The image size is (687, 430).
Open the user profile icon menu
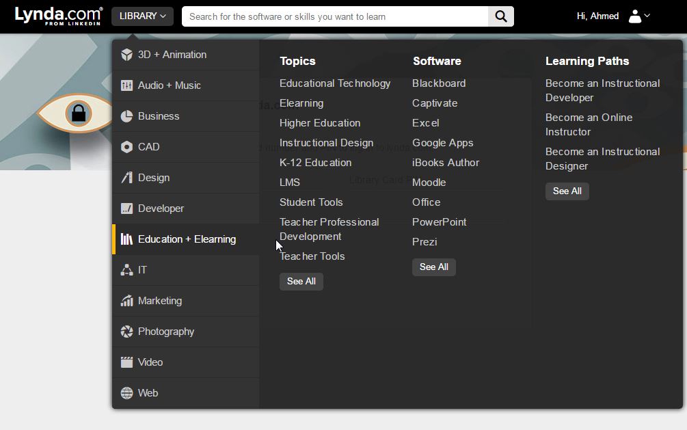click(635, 16)
